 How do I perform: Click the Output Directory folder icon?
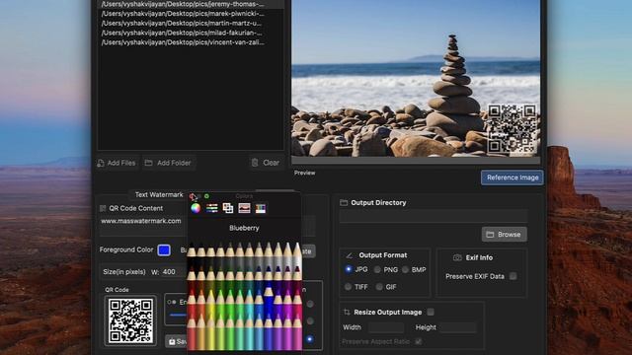tap(344, 202)
